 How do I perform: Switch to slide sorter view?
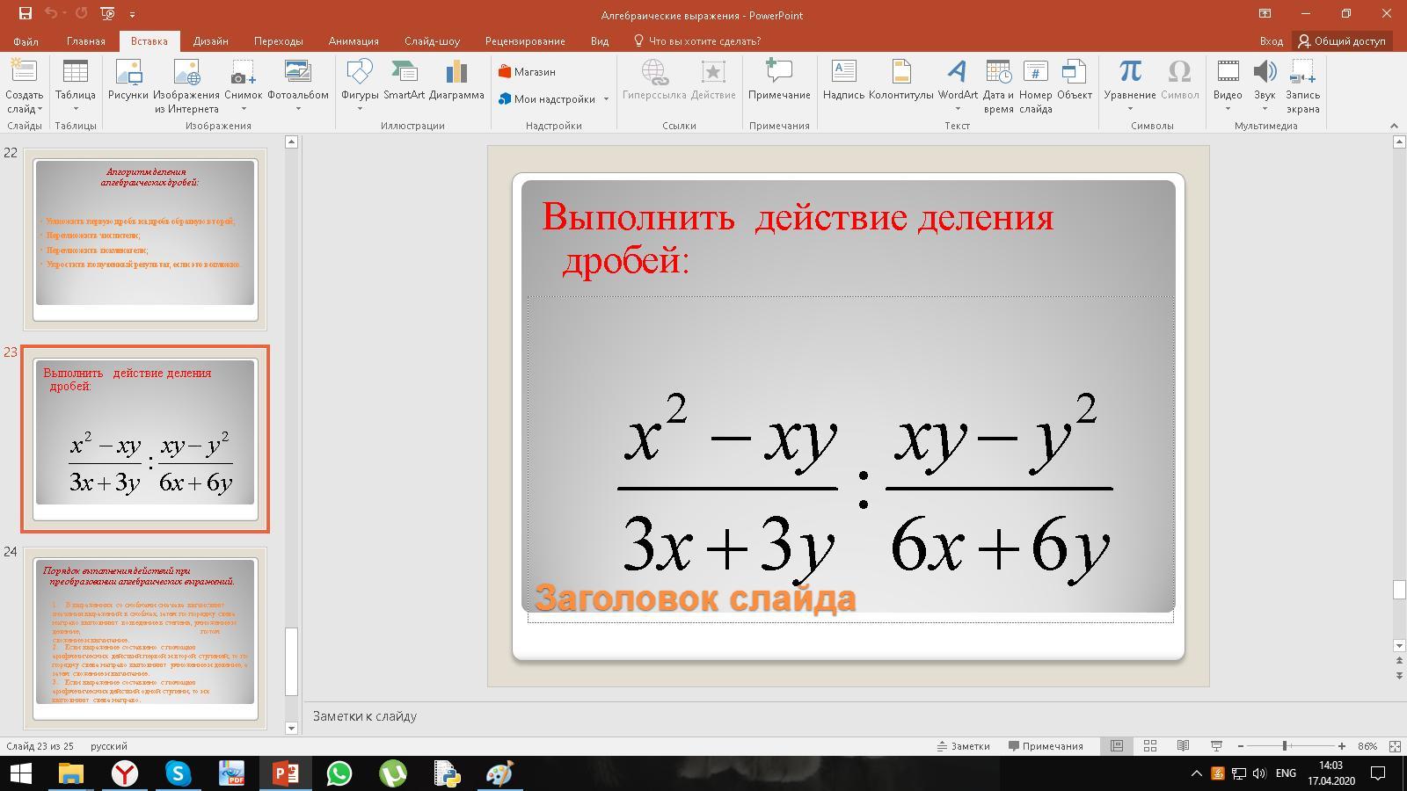point(1149,746)
